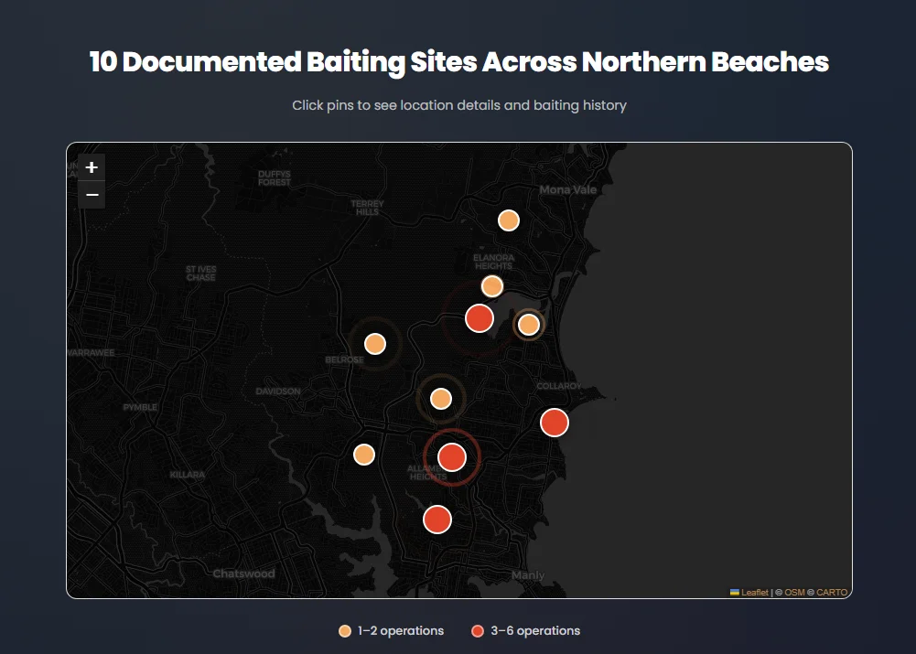Click the southernmost red pin above Manly
The width and height of the screenshot is (916, 654).
click(x=437, y=520)
